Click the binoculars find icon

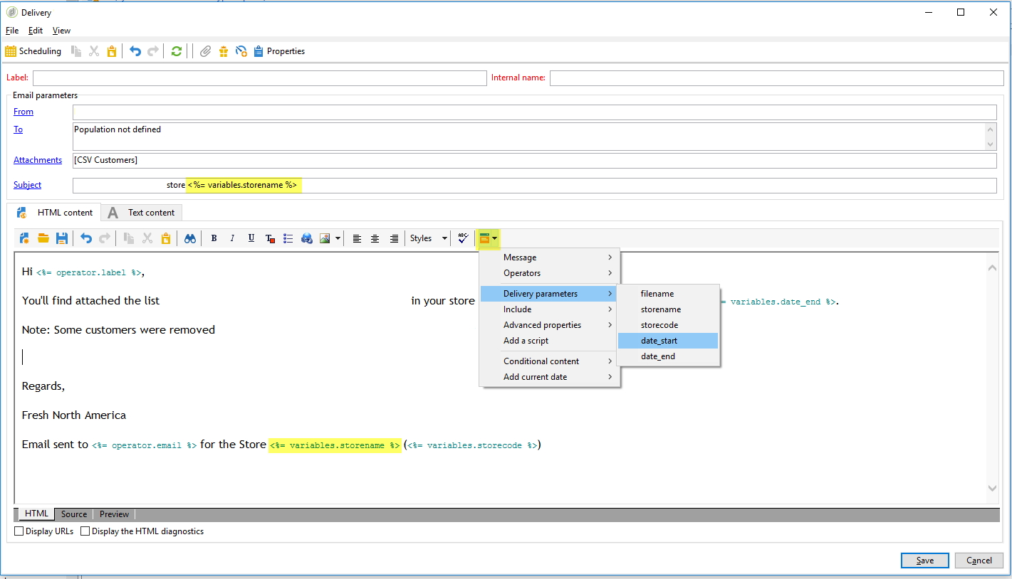click(x=190, y=239)
